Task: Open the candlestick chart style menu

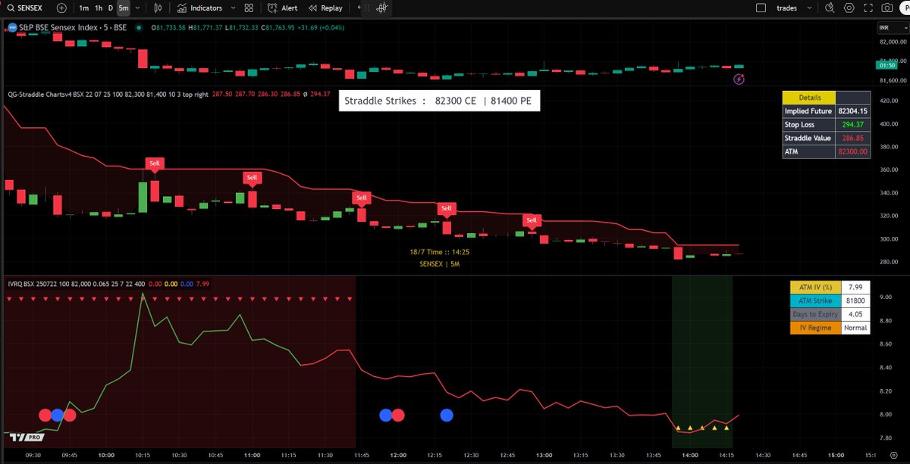Action: (x=158, y=8)
